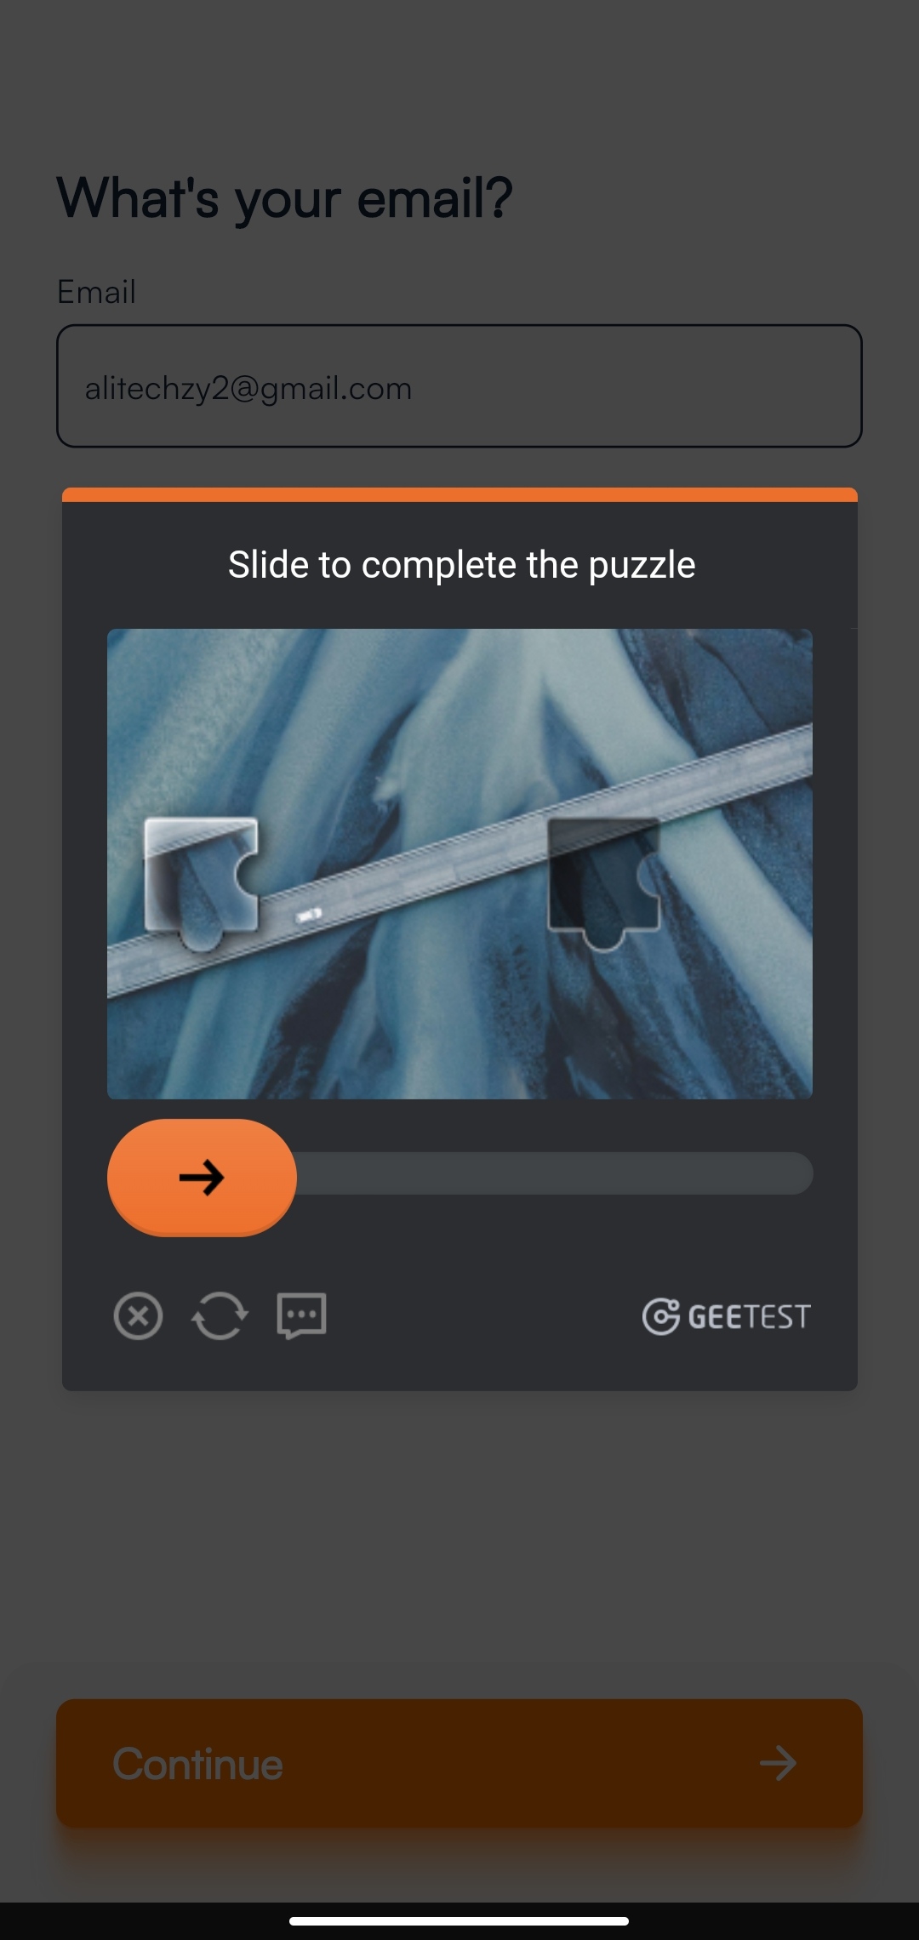Screen dimensions: 919x1940
Task: Select the light movable puzzle piece
Action: click(x=202, y=882)
